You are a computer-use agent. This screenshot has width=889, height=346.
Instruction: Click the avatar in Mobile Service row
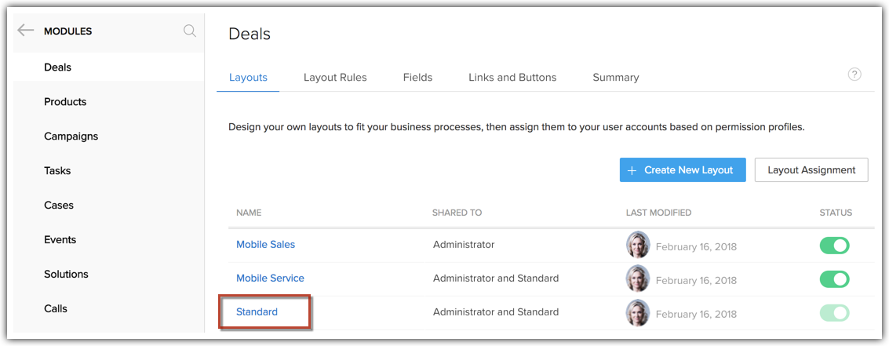(638, 279)
